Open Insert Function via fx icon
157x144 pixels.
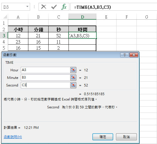click(64, 7)
